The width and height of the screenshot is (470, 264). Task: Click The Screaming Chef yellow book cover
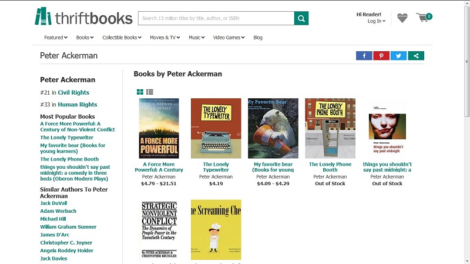click(x=216, y=230)
